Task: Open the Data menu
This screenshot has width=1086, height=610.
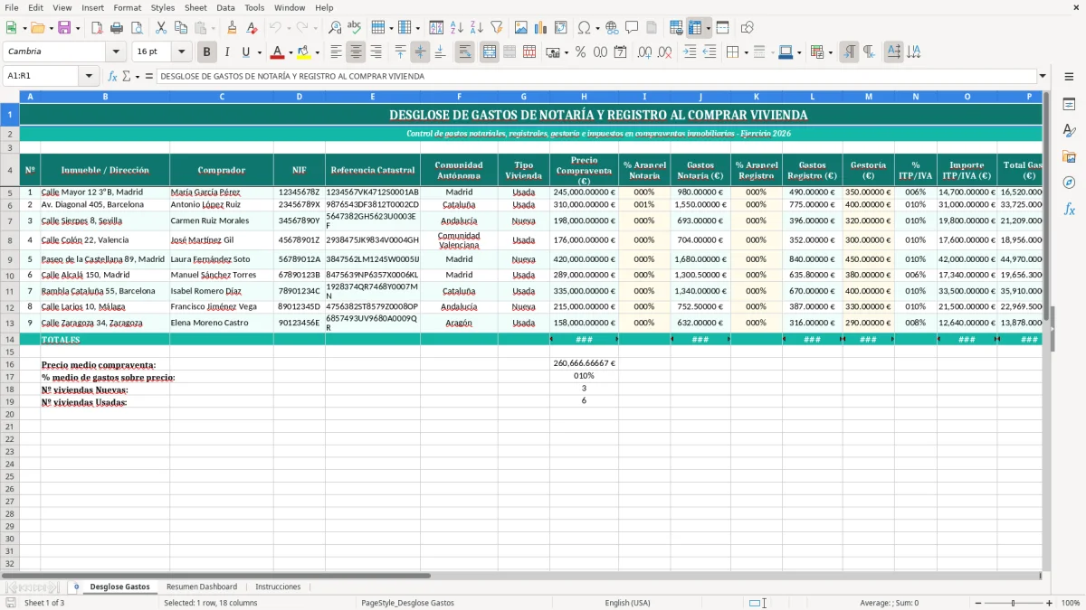Action: 225,7
